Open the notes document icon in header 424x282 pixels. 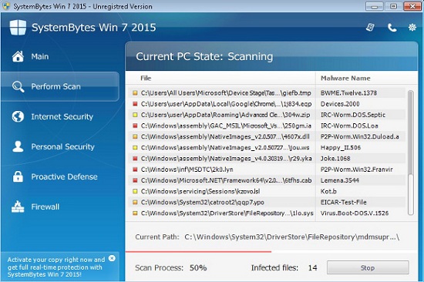click(370, 27)
